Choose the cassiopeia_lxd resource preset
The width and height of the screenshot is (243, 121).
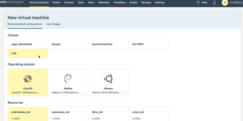(68, 114)
